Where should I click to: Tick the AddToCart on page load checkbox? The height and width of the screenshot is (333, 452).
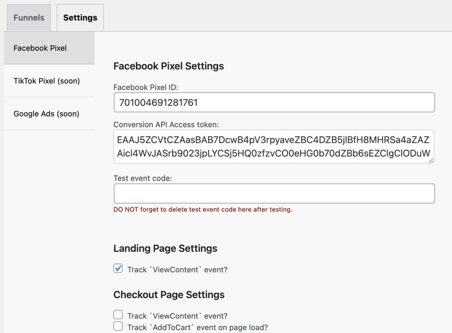click(x=118, y=326)
